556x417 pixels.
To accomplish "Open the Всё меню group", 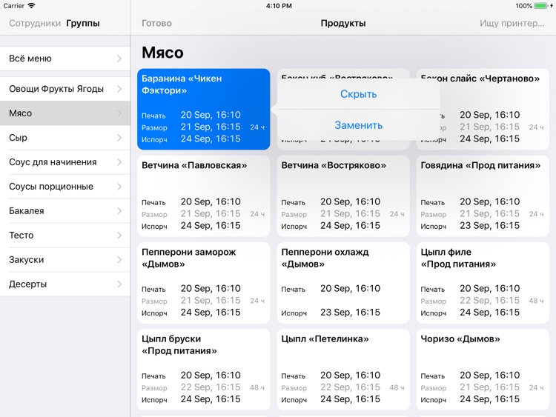I will pos(65,59).
